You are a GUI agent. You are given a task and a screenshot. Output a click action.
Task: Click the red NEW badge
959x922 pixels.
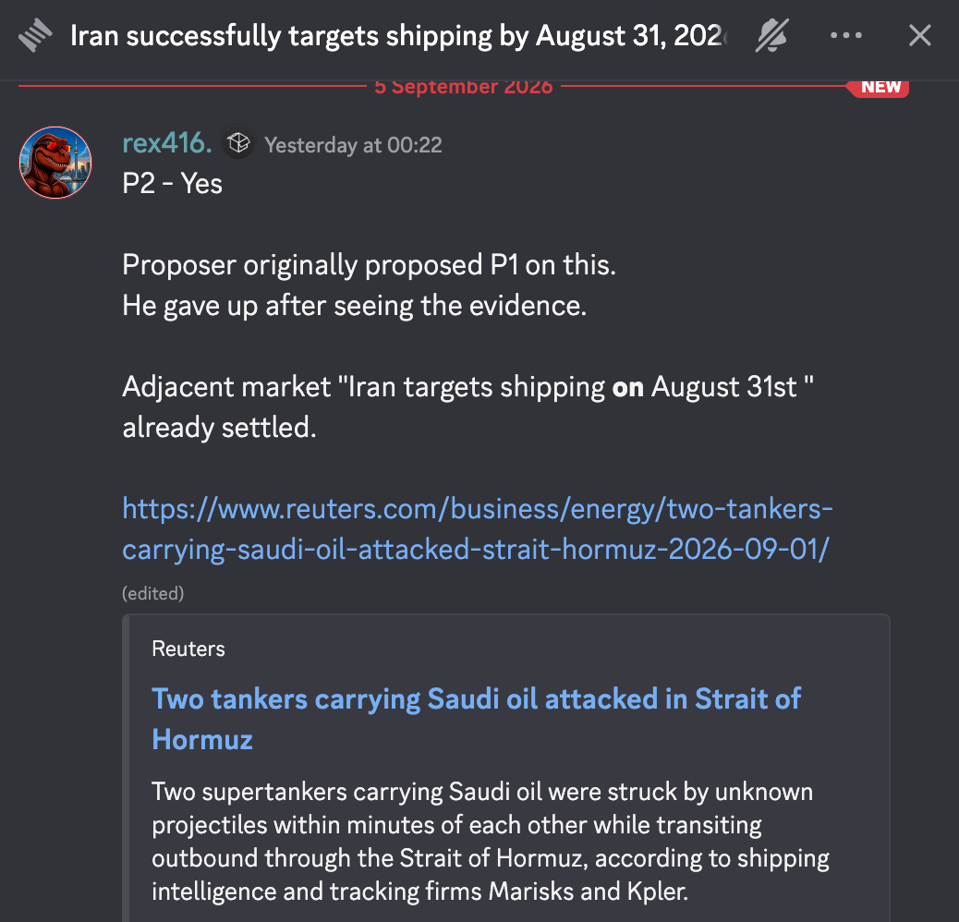click(x=879, y=87)
